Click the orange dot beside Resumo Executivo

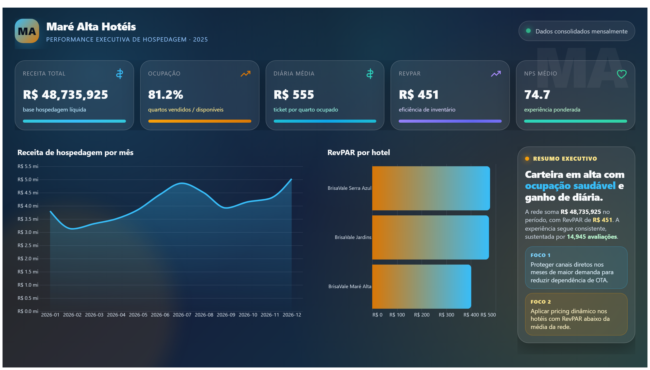point(527,159)
